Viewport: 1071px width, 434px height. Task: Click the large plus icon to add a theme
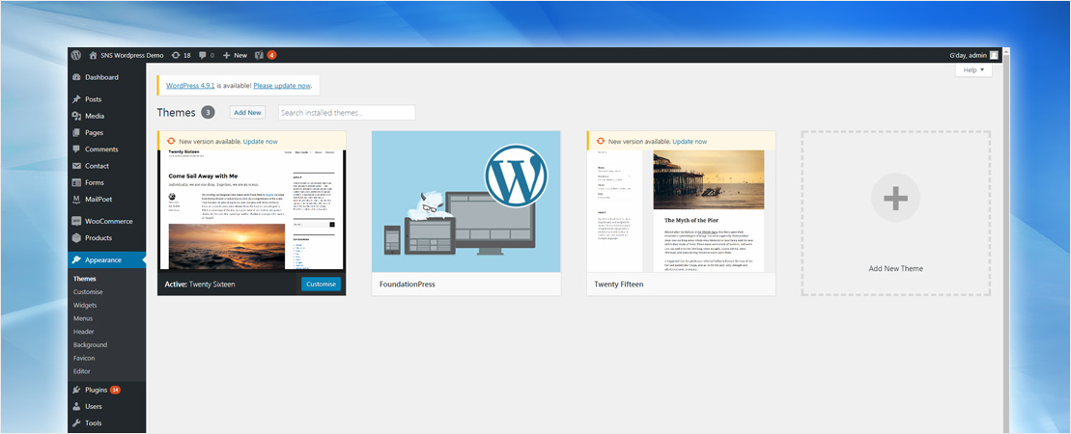pyautogui.click(x=894, y=200)
